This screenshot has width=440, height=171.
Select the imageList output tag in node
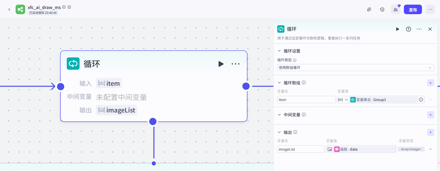click(x=116, y=110)
